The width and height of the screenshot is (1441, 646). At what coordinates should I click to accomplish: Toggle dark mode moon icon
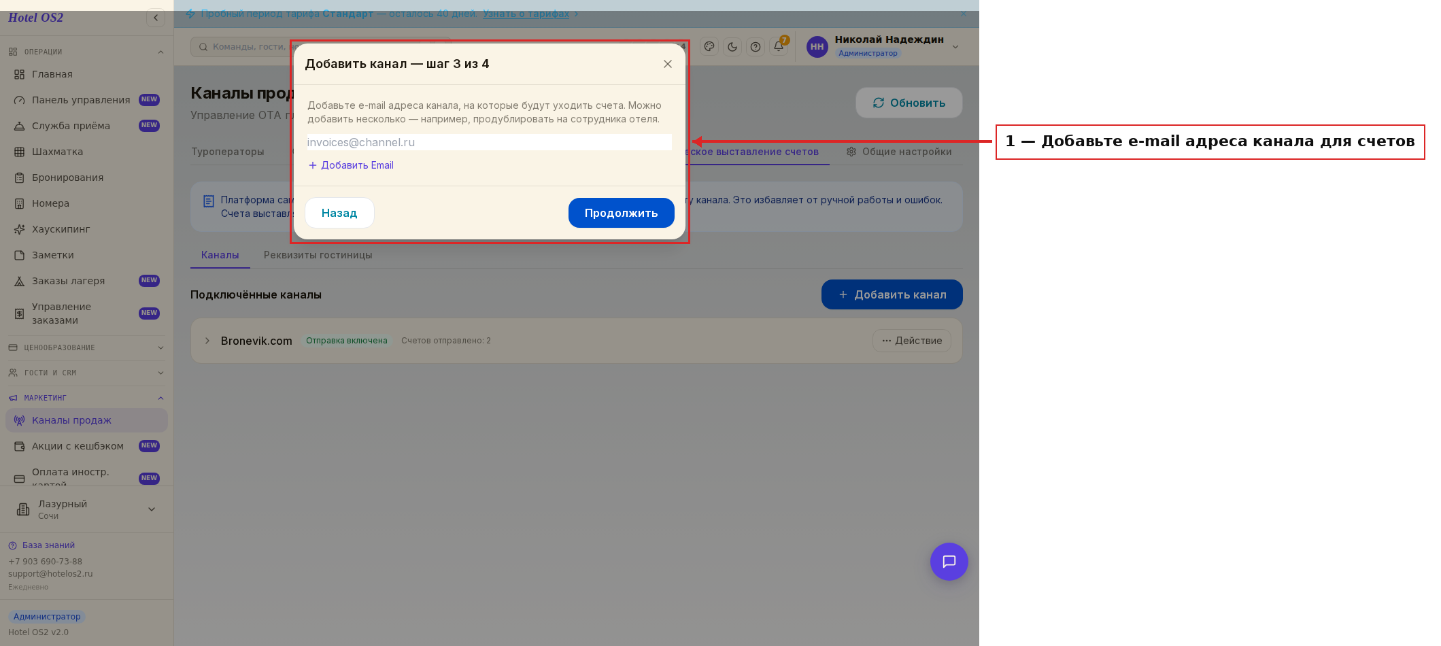[732, 47]
